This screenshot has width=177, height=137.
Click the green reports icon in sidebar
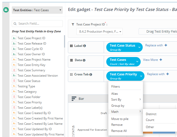[6, 10]
